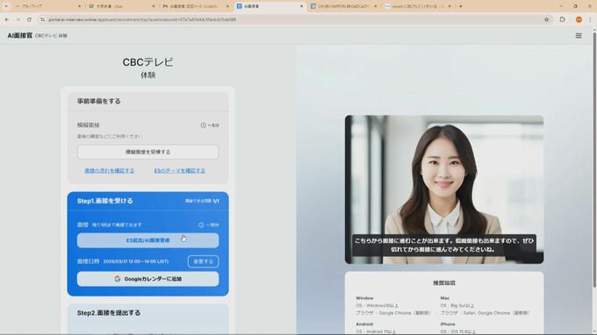Click the Step2.面接を提出する heading
Screen dimensions: 597x335
[109, 312]
